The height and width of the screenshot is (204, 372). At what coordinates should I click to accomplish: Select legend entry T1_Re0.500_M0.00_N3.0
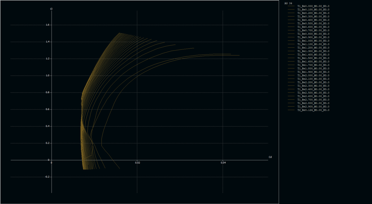(313, 23)
